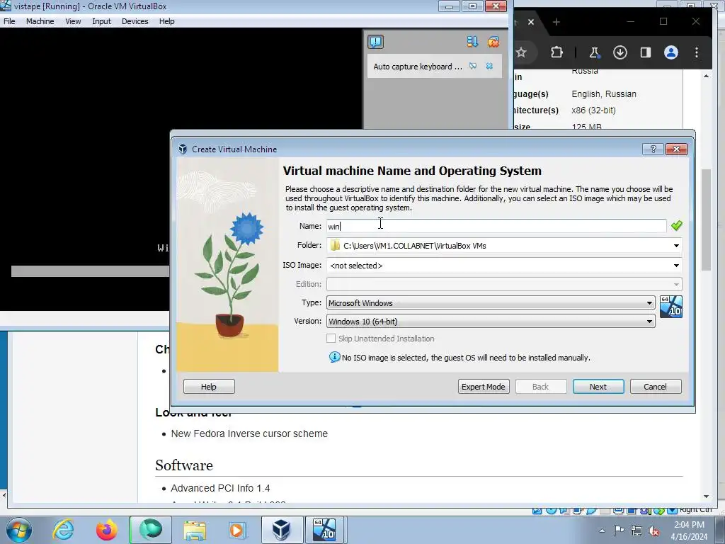The image size is (725, 544).
Task: Open the Help menu in the VM window
Action: tap(166, 21)
